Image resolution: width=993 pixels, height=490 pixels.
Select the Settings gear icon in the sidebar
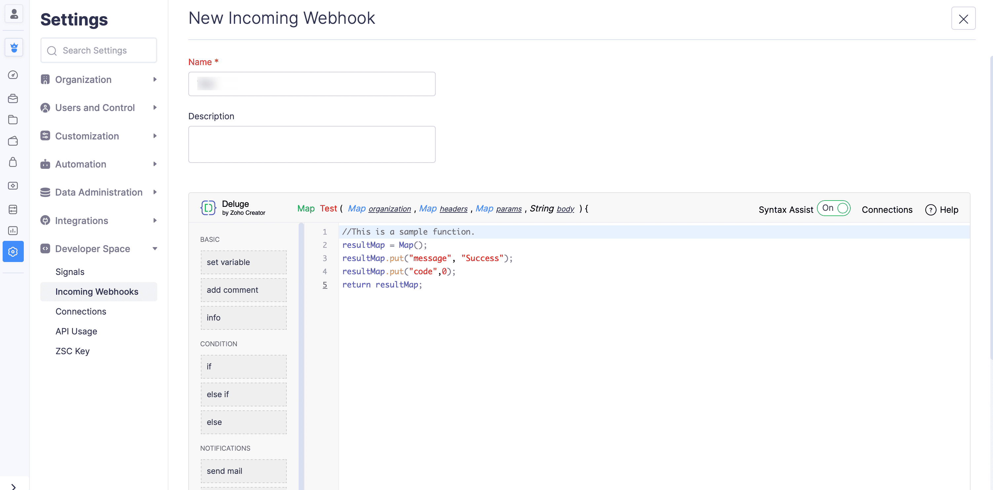click(x=13, y=251)
